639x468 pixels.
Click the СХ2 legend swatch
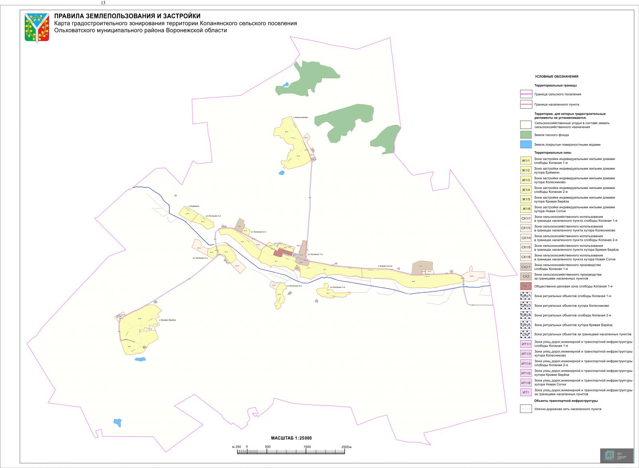(526, 276)
